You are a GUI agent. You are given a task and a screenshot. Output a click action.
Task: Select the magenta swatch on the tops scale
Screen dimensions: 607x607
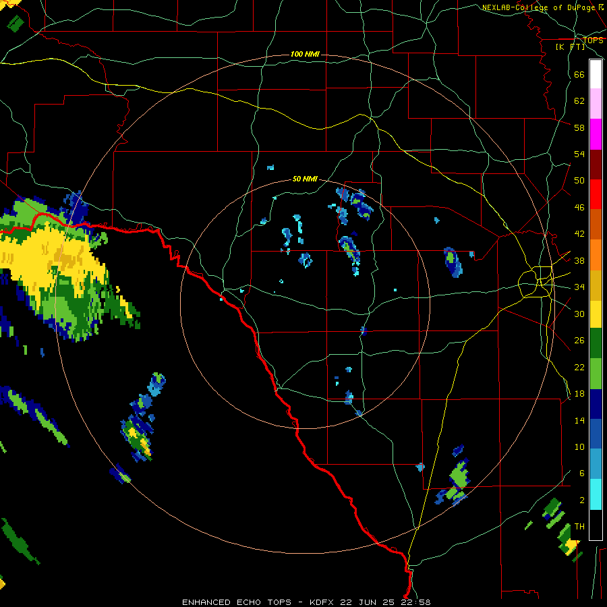coord(596,134)
